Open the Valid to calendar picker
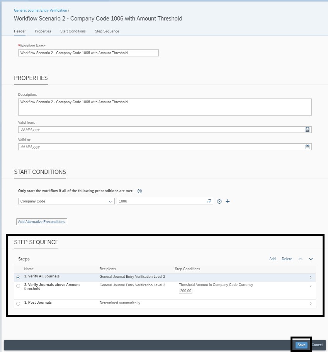Viewport: 328px width, 352px height. click(x=308, y=147)
